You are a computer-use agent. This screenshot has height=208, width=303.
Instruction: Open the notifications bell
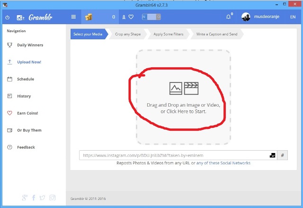pyautogui.click(x=228, y=17)
